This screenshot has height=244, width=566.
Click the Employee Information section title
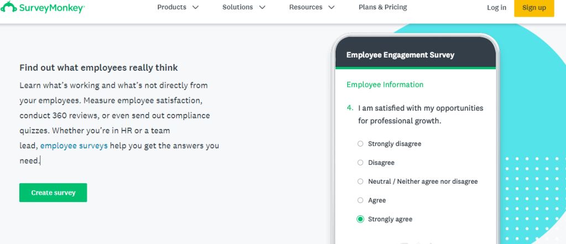(x=385, y=85)
